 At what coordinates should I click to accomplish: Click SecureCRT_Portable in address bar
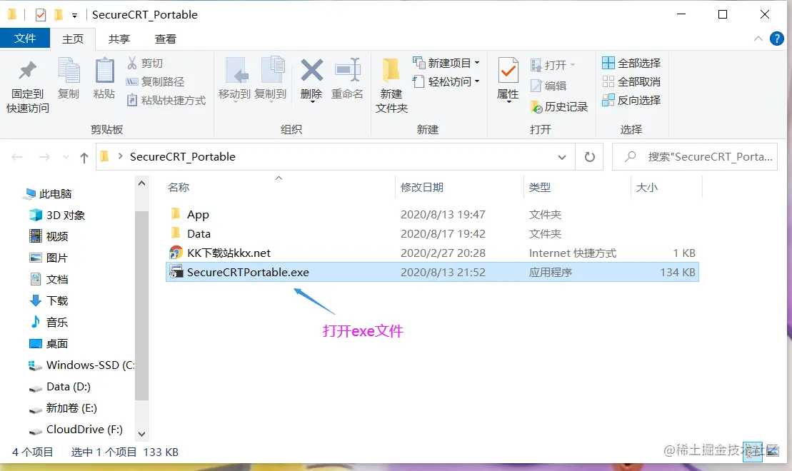coord(182,157)
